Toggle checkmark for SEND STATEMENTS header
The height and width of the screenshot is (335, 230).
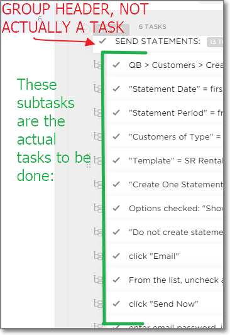102,41
